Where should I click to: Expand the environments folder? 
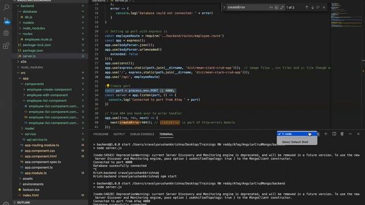[x=33, y=184]
